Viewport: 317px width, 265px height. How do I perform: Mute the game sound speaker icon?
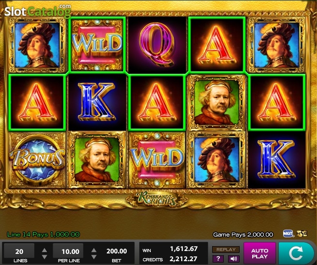(234, 259)
